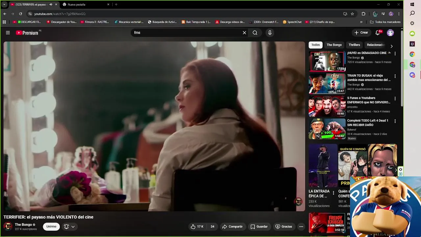
Task: Open the Windows Start button in taskbar
Action: 412,5
